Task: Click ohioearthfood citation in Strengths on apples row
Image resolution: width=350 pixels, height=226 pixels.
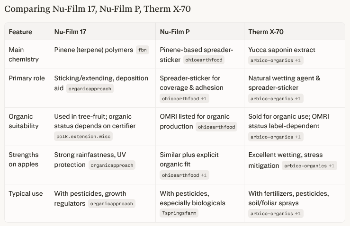Action: point(184,175)
